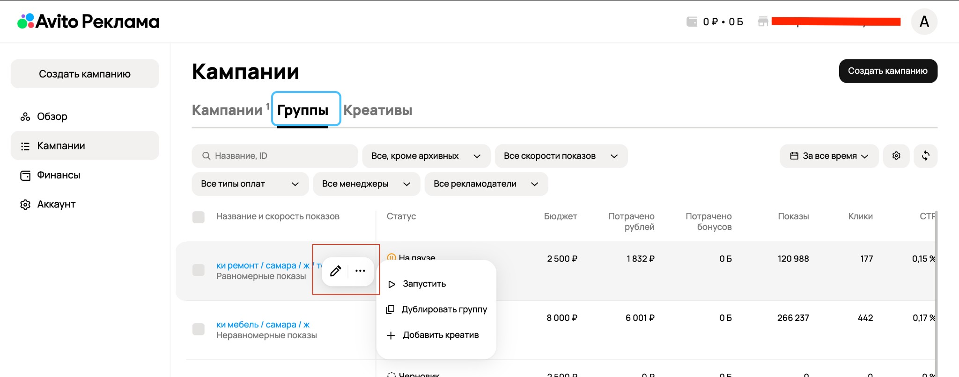Image resolution: width=959 pixels, height=377 pixels.
Task: Expand the "Все, кроме архивных" filter dropdown
Action: [426, 156]
